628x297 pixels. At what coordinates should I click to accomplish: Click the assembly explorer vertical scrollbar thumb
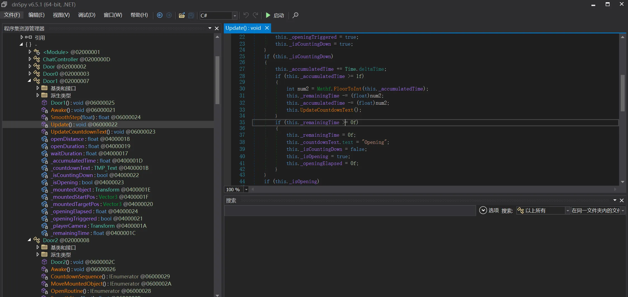point(217,80)
